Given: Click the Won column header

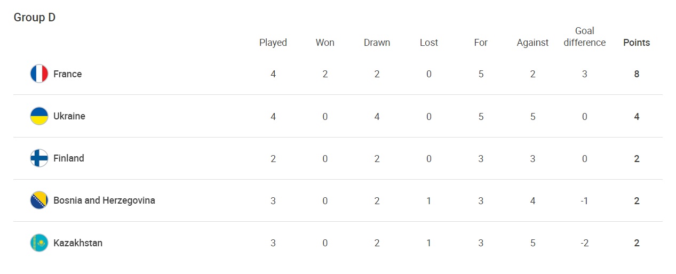Looking at the screenshot, I should coord(325,43).
